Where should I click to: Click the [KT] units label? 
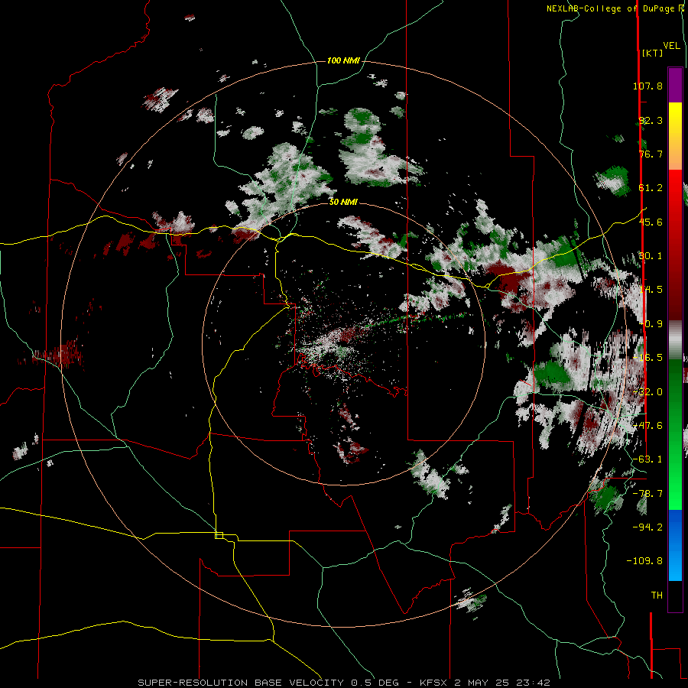tap(652, 53)
